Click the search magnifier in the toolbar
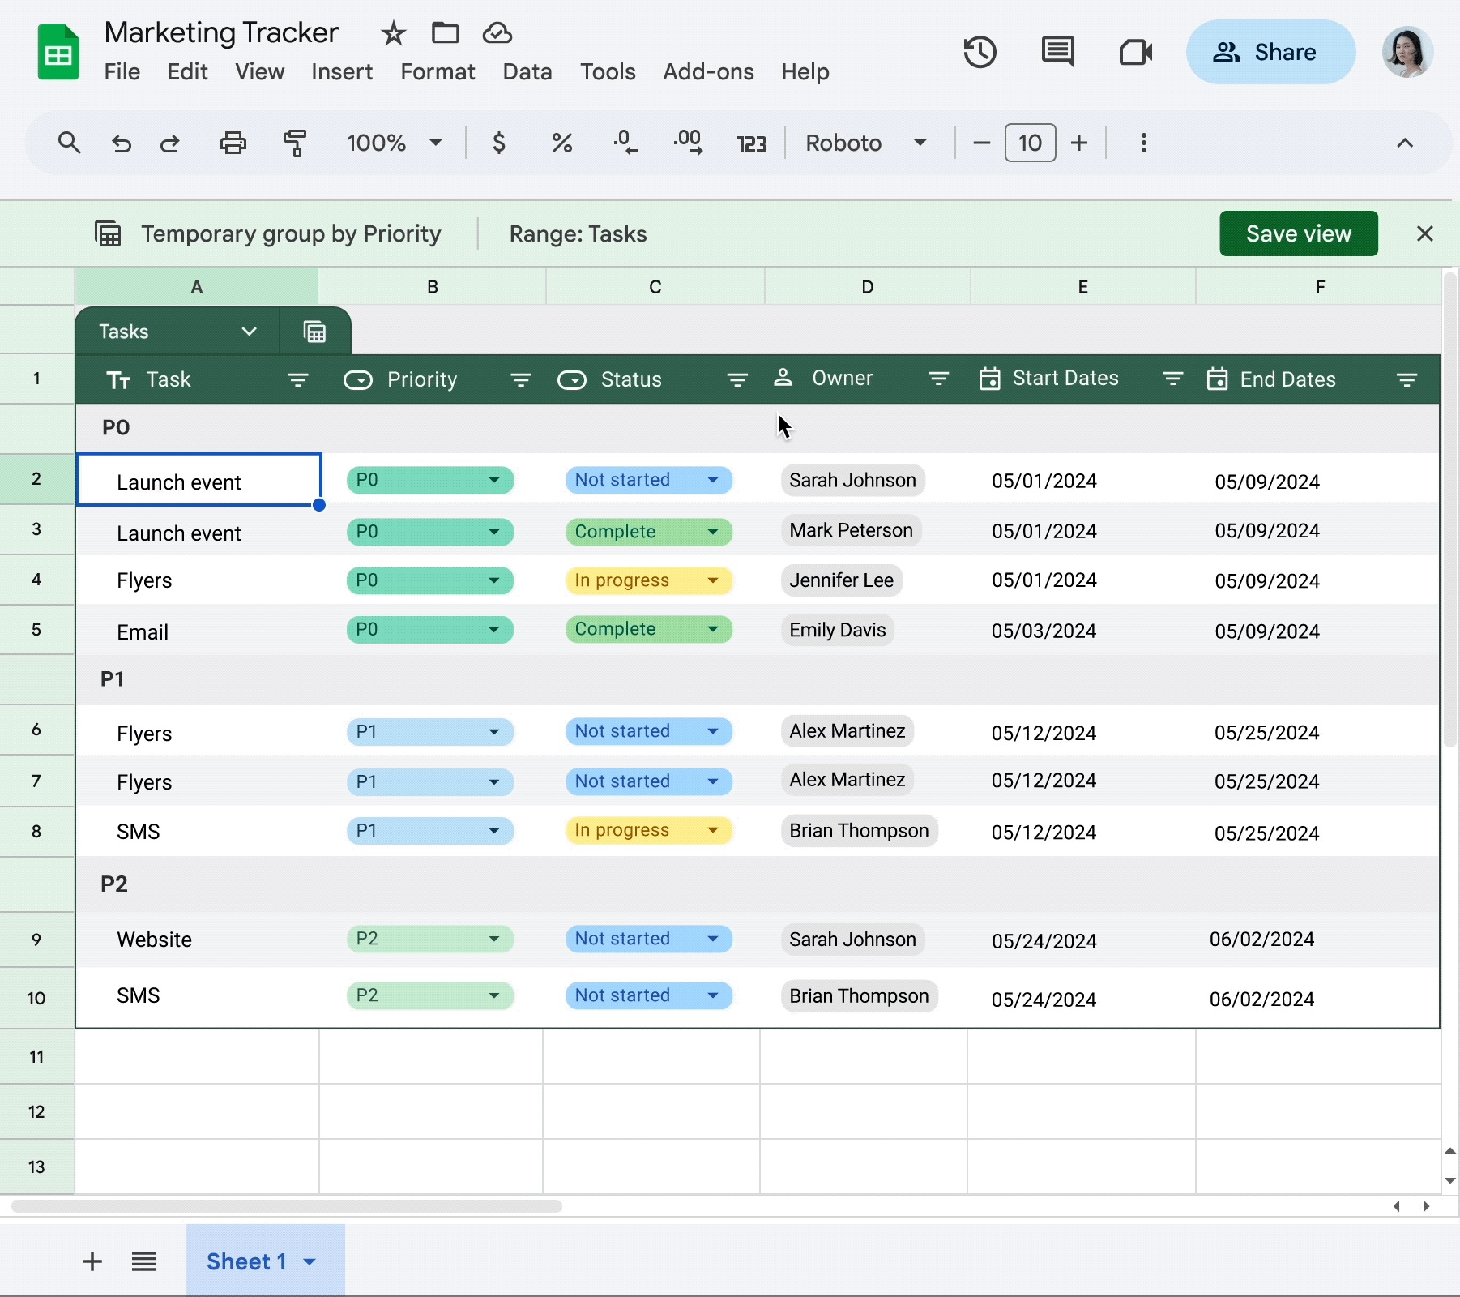The image size is (1460, 1297). (69, 143)
